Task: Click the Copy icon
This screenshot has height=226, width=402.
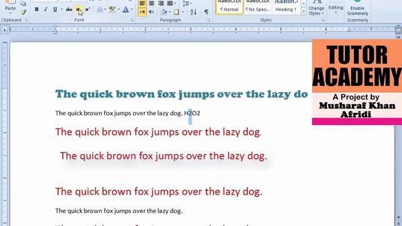Action: 23,3
